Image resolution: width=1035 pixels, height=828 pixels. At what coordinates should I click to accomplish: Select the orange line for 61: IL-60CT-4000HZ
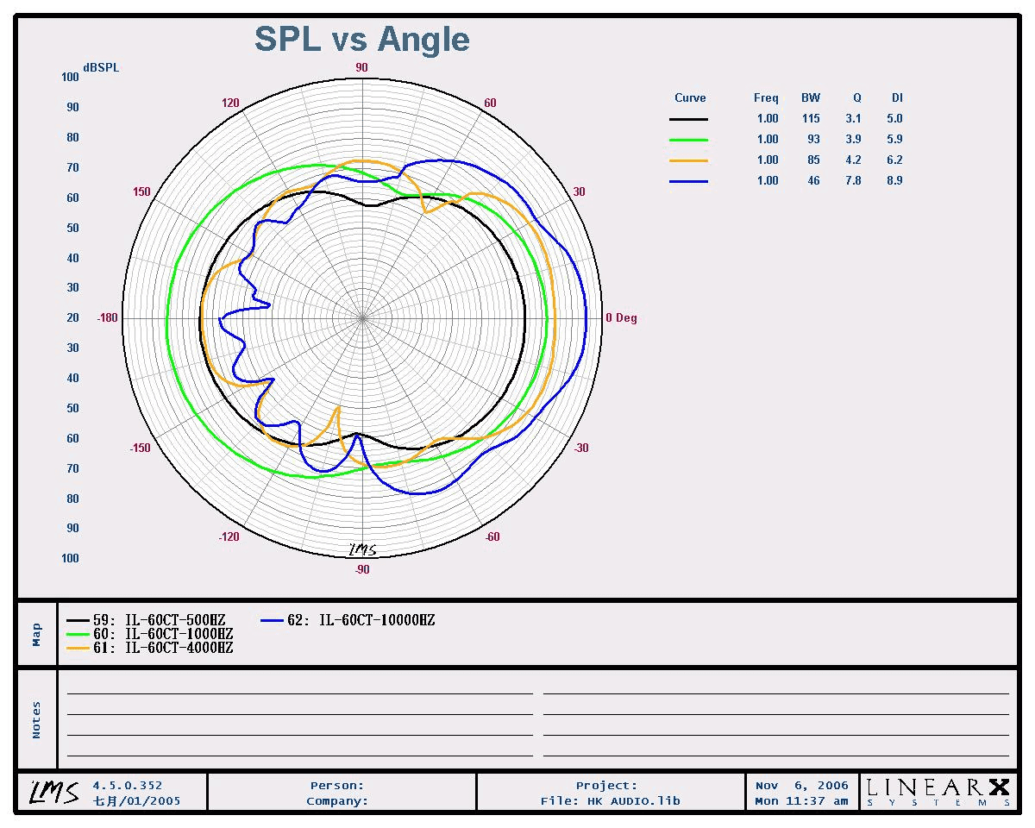pos(78,648)
